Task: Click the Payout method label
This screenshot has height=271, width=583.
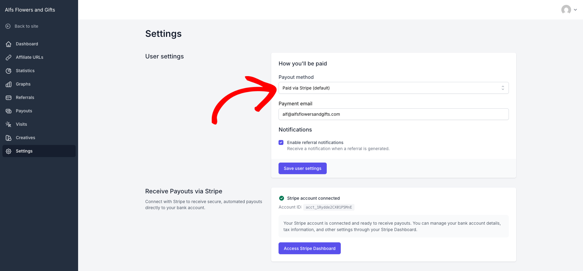Action: tap(296, 77)
